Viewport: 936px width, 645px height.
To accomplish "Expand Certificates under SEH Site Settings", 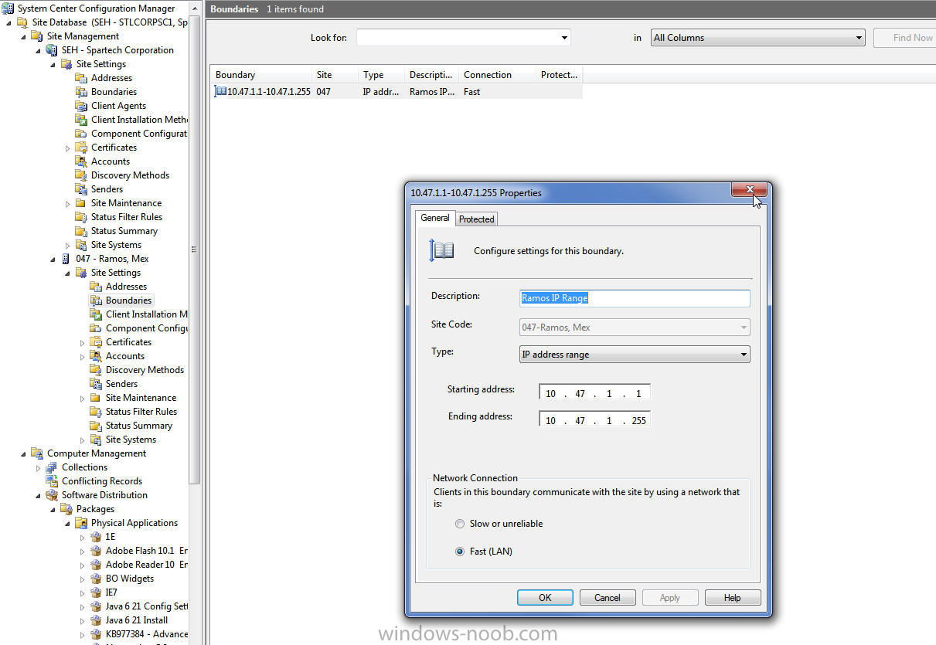I will point(67,148).
